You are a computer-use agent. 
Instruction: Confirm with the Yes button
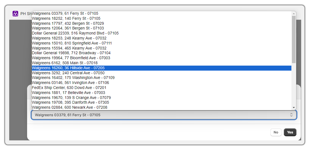pos(290,132)
